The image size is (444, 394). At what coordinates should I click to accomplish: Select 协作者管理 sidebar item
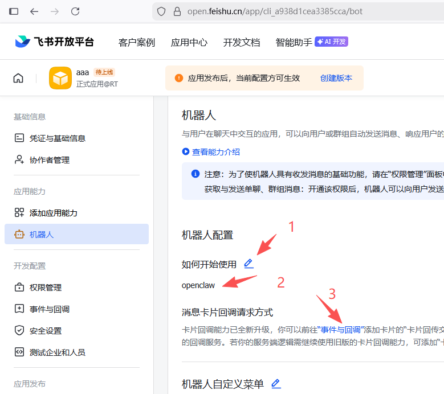tap(49, 160)
